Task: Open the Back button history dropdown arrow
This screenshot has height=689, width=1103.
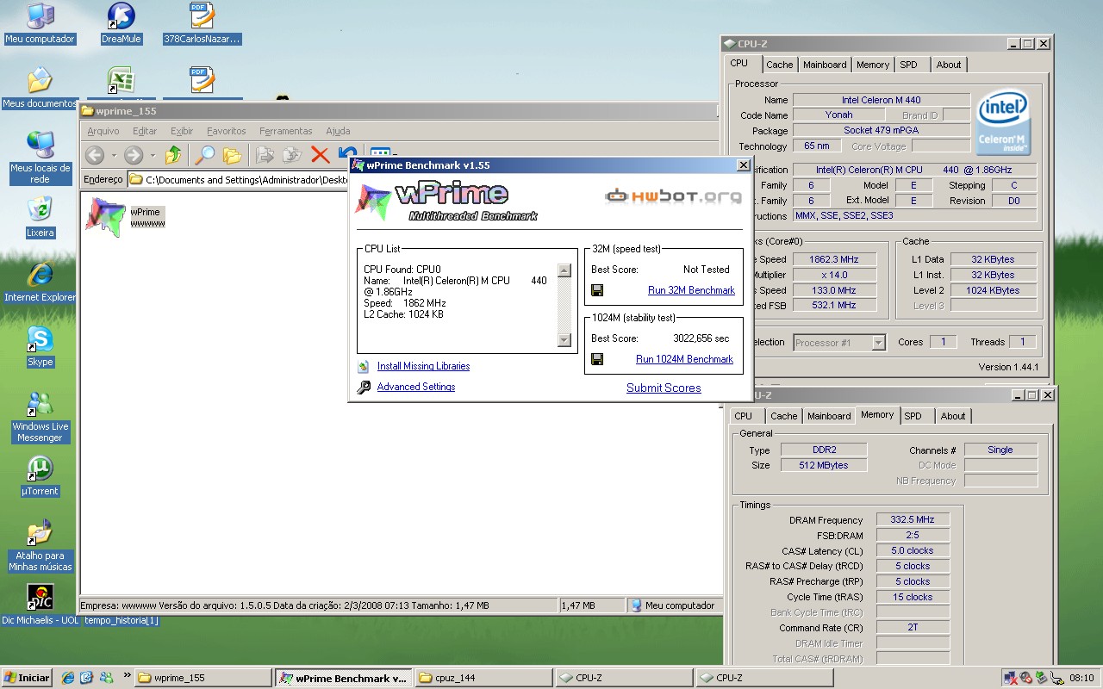Action: [114, 156]
